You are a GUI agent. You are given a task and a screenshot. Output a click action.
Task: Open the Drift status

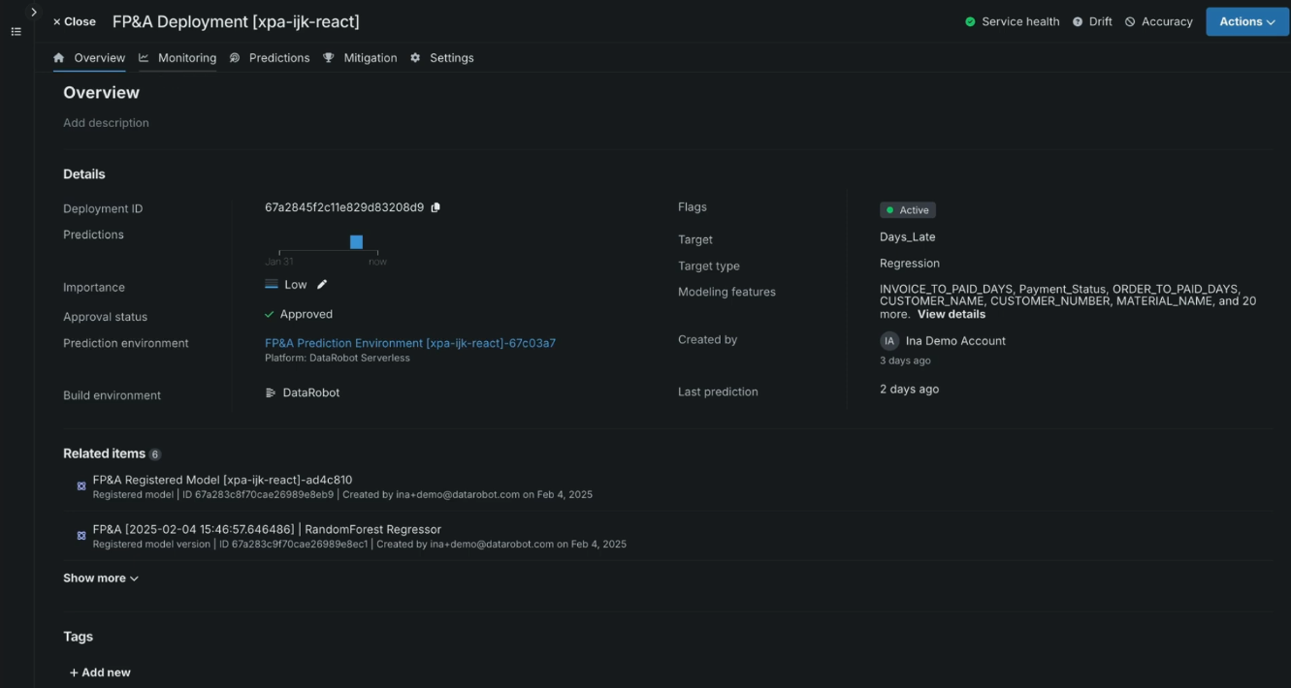click(x=1092, y=21)
